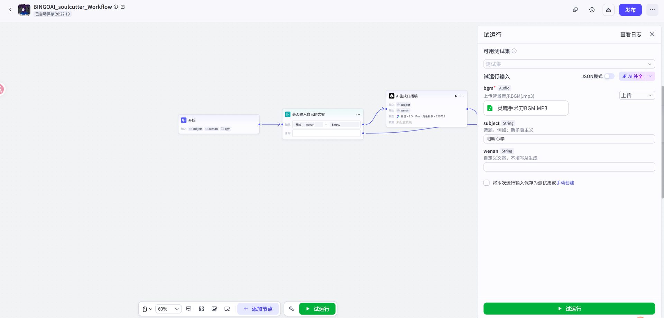Expand the 测试集 dropdown
The height and width of the screenshot is (318, 664).
(x=569, y=64)
